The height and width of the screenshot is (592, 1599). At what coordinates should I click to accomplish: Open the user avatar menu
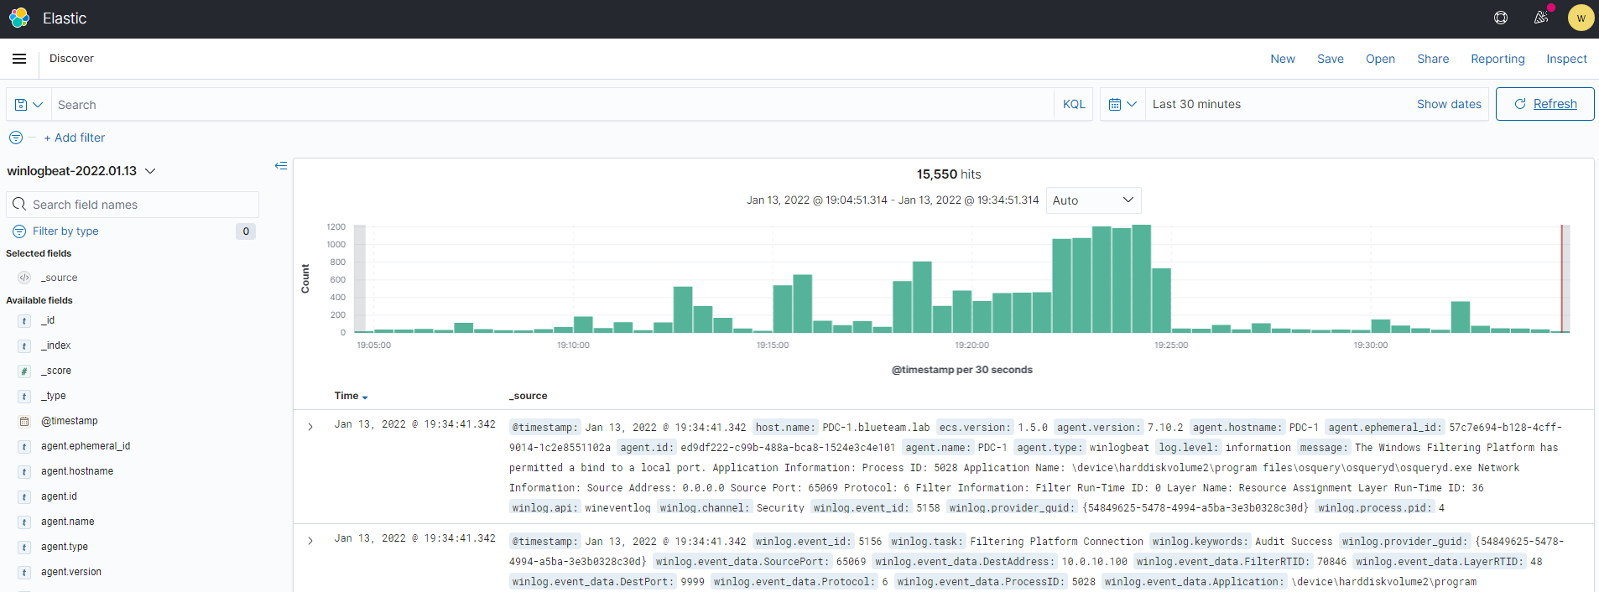[x=1581, y=18]
